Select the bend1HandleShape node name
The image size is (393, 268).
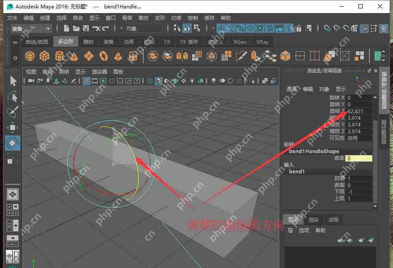click(x=314, y=151)
